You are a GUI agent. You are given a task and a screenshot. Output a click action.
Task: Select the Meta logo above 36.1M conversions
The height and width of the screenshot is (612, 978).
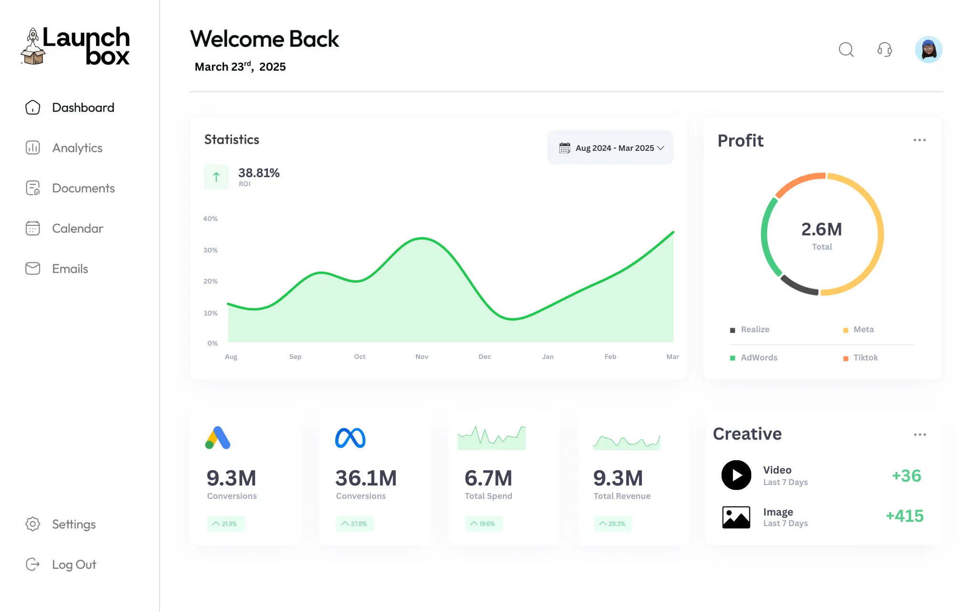pyautogui.click(x=351, y=436)
